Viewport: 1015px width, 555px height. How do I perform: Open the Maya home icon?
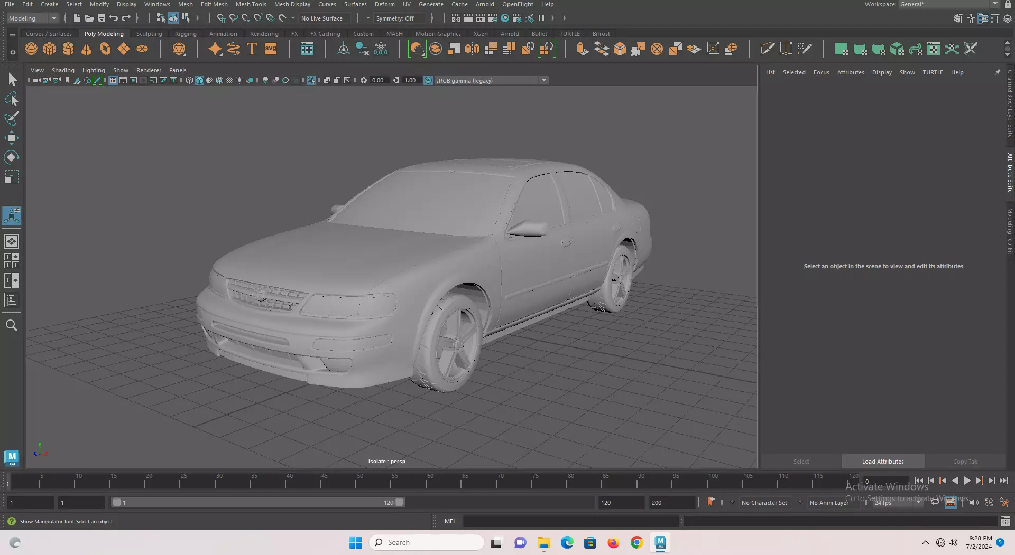12,457
